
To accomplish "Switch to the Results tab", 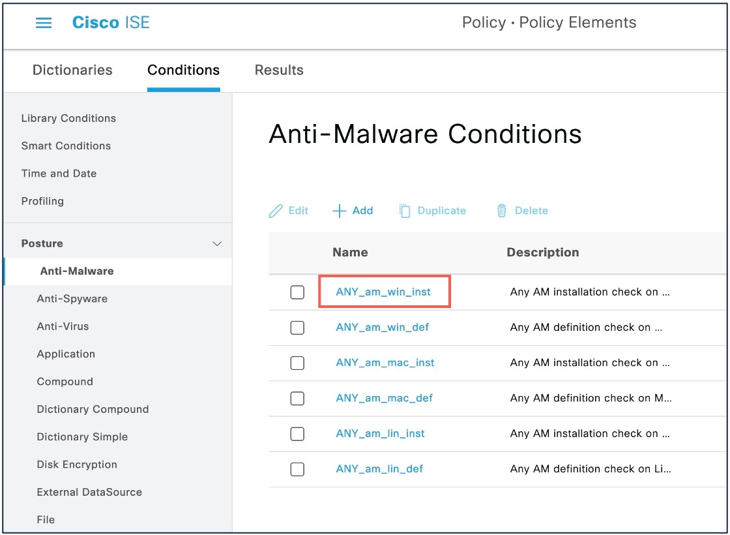I will 279,70.
